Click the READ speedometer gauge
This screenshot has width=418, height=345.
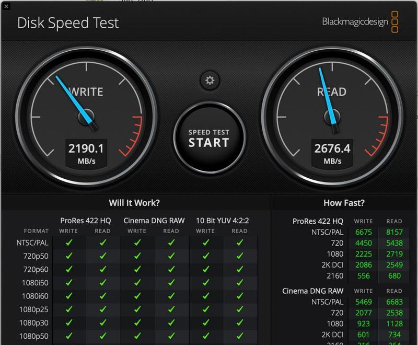pyautogui.click(x=331, y=111)
